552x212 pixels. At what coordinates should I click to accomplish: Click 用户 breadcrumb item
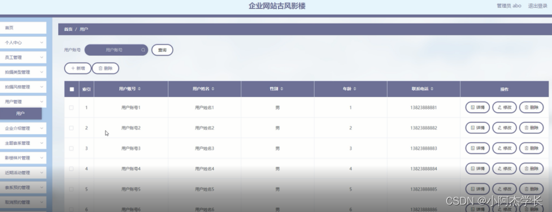84,29
